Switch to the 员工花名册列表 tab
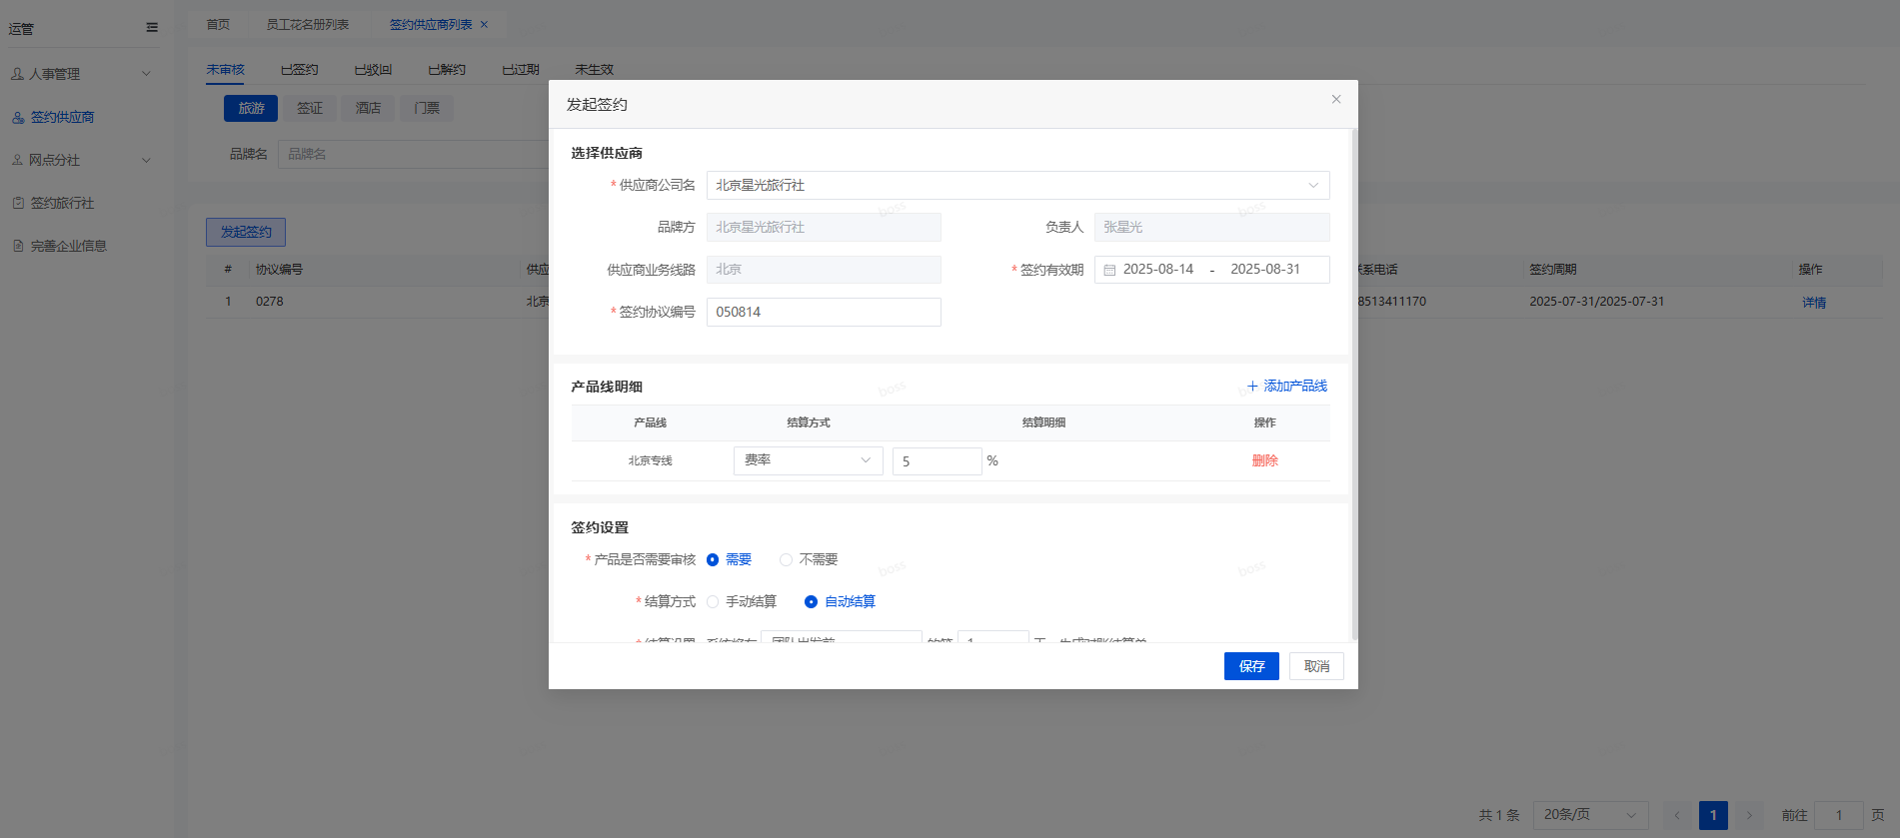The width and height of the screenshot is (1900, 838). [307, 25]
